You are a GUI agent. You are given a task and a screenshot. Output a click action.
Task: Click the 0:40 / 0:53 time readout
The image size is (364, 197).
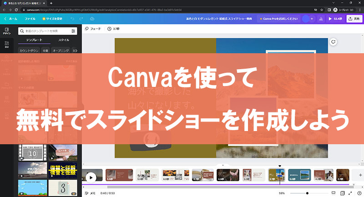[x=107, y=193]
